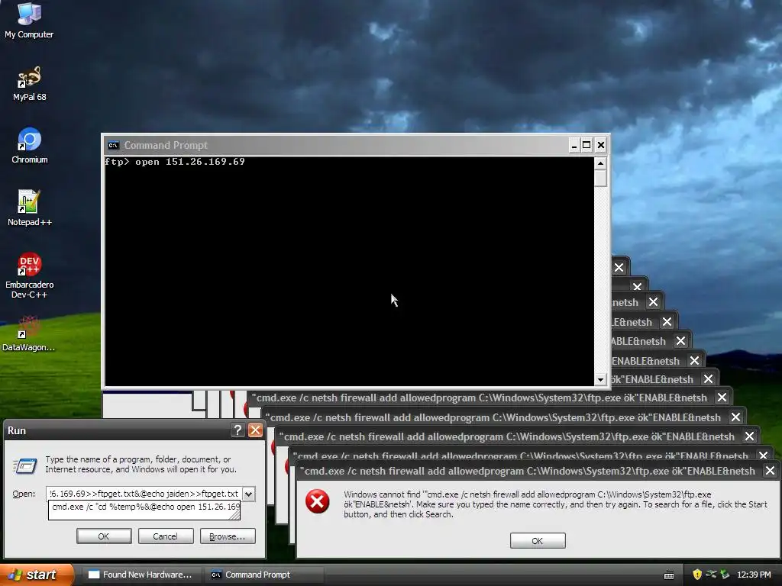782x586 pixels.
Task: Maximize the Command Prompt window
Action: (x=587, y=145)
